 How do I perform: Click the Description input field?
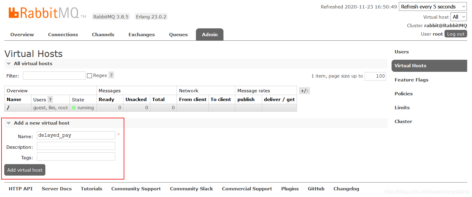[x=76, y=146]
